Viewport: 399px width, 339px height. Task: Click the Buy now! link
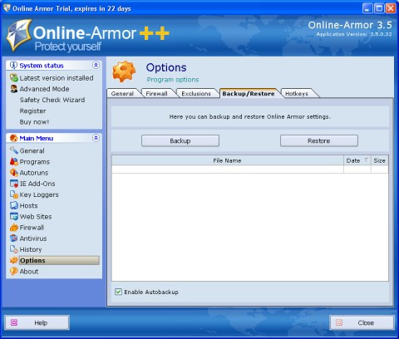pyautogui.click(x=34, y=122)
